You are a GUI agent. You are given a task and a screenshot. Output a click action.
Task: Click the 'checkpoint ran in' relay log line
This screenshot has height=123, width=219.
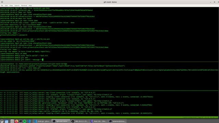(51, 111)
